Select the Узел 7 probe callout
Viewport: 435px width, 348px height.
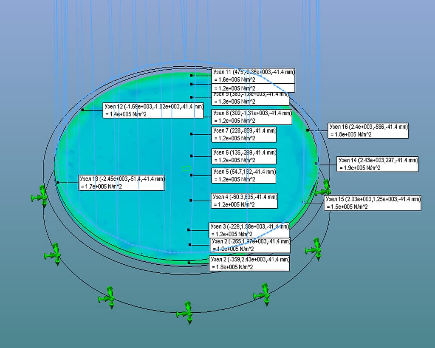click(x=244, y=134)
